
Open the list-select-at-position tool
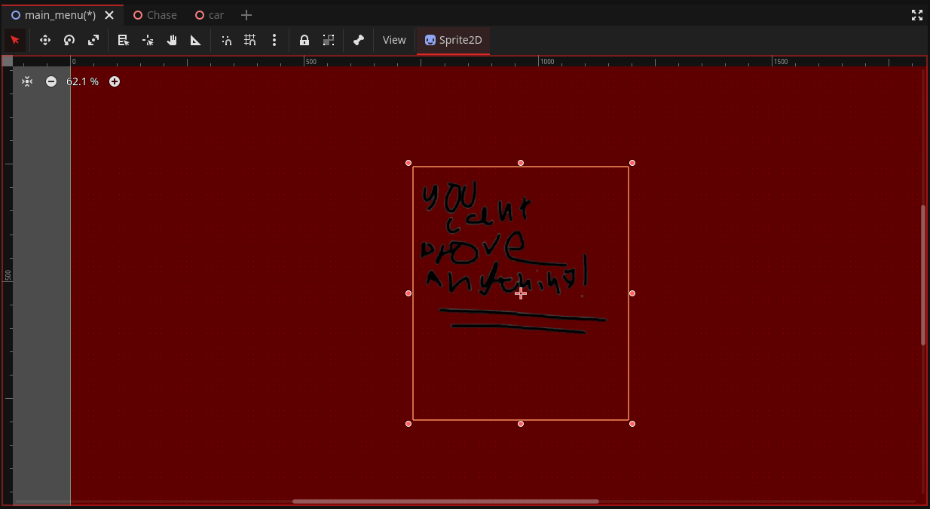point(124,40)
